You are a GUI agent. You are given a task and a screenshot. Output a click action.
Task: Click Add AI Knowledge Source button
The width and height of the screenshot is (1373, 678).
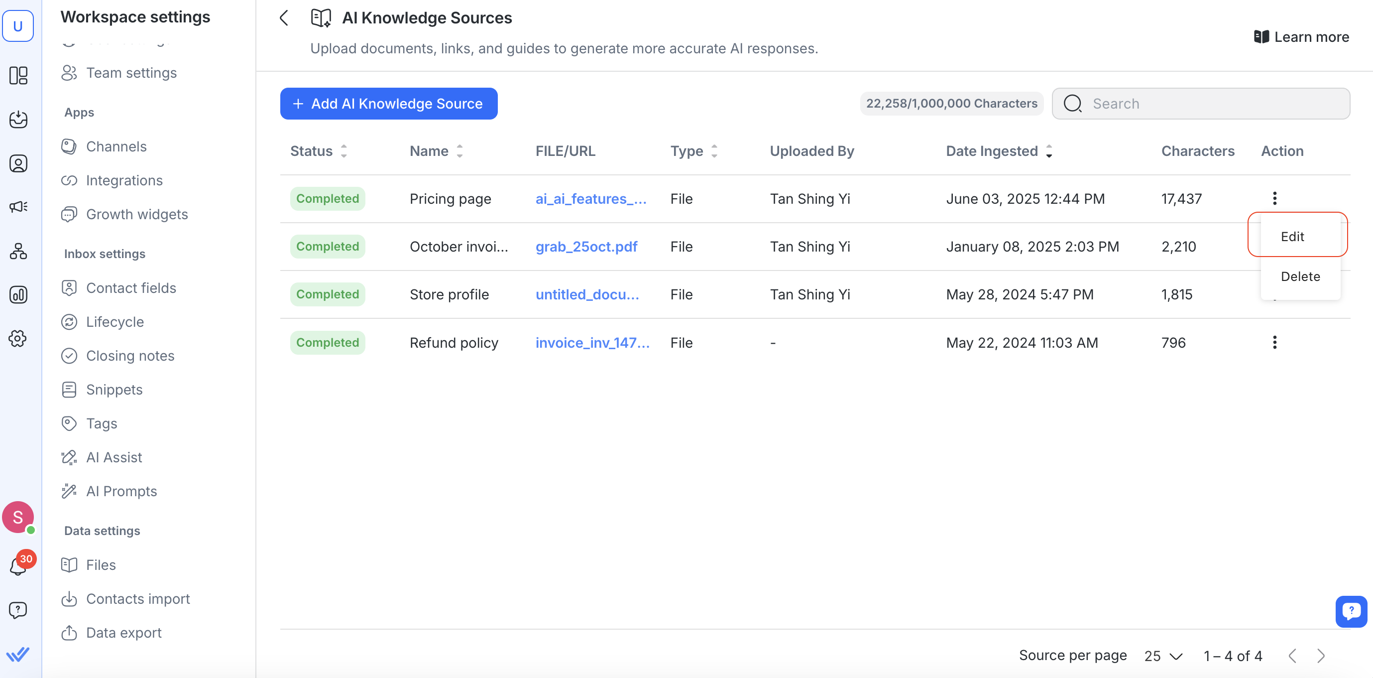[x=389, y=104]
